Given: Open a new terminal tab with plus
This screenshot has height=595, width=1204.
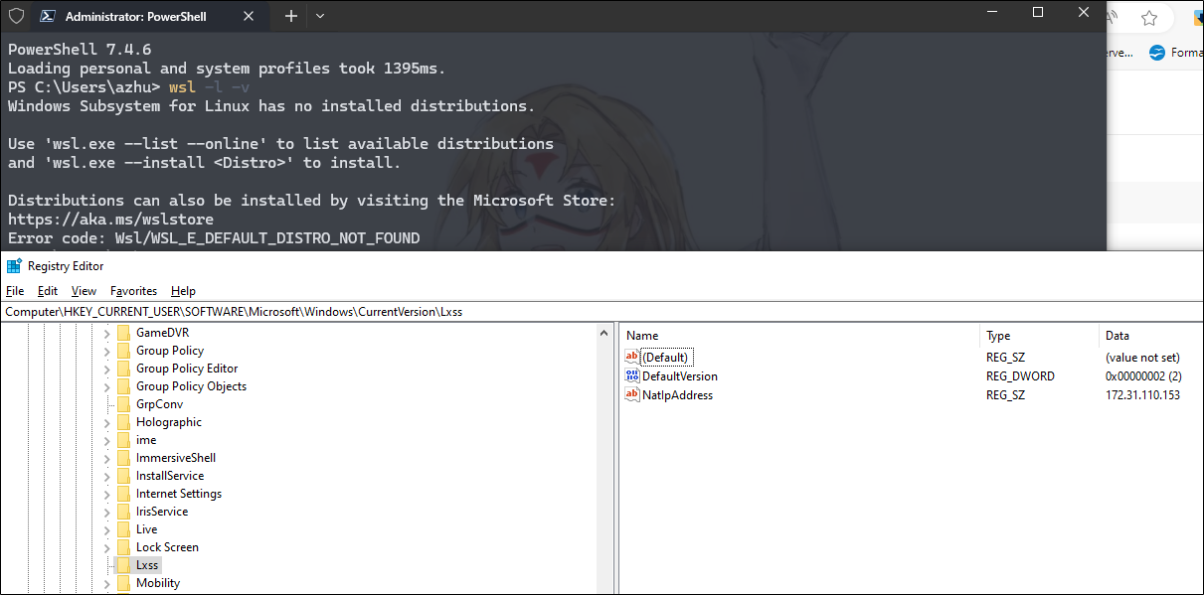Looking at the screenshot, I should coord(291,16).
